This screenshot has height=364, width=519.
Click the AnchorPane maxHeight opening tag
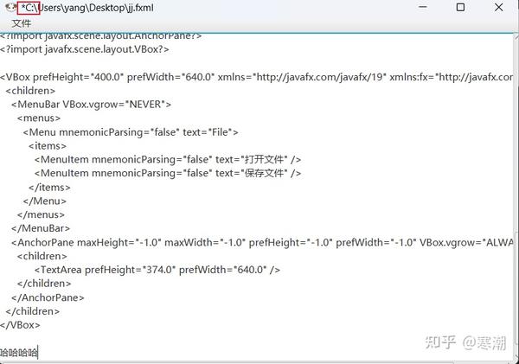262,243
